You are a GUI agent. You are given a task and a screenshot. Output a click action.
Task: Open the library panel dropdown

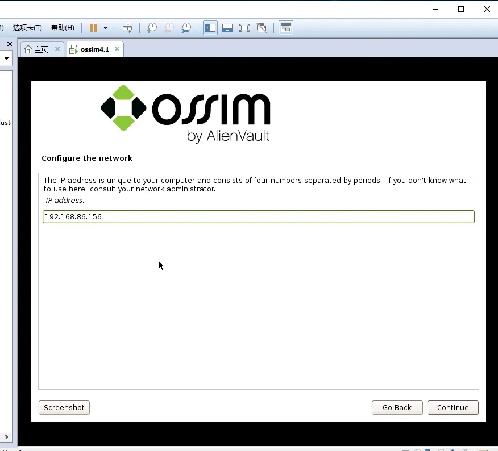(x=6, y=59)
